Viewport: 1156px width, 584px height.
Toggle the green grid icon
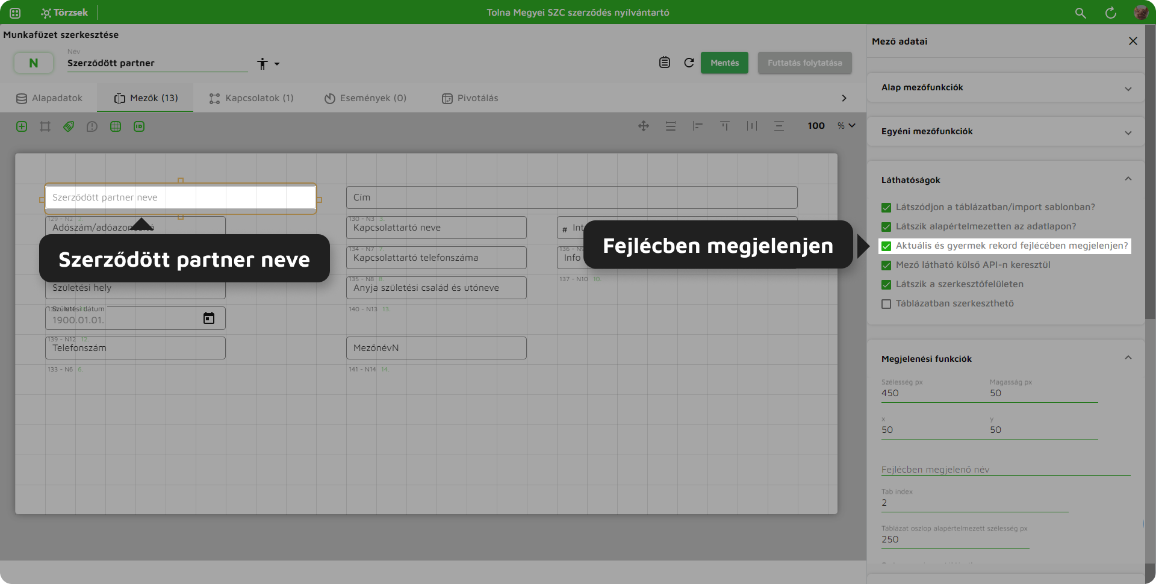pos(116,126)
